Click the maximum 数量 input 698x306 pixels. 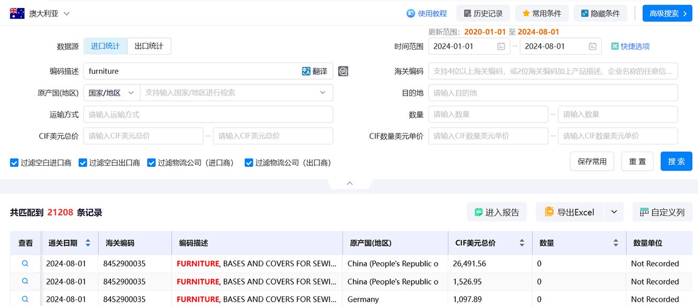[618, 114]
